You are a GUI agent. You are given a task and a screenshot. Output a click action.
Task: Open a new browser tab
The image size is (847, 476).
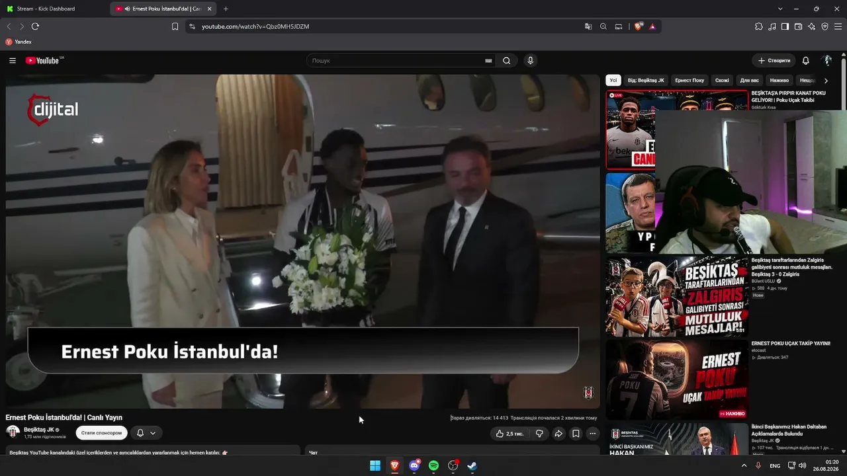point(226,9)
